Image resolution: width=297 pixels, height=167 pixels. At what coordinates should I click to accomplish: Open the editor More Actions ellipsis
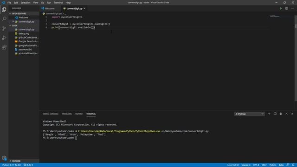point(292,8)
